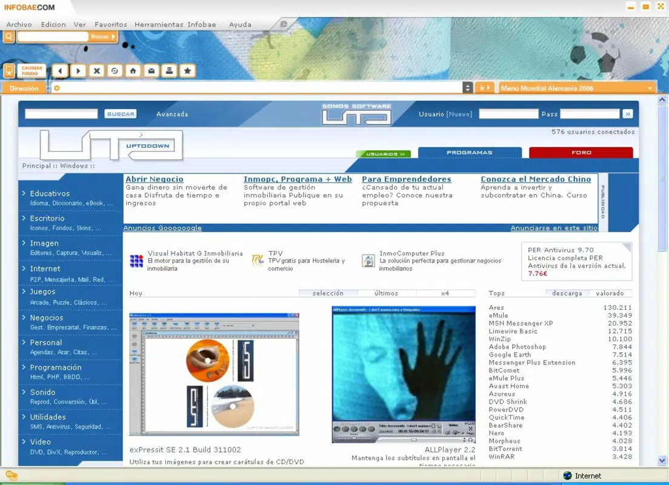The height and width of the screenshot is (485, 669).
Task: Click the vertical scrollbar down arrow
Action: point(662,461)
